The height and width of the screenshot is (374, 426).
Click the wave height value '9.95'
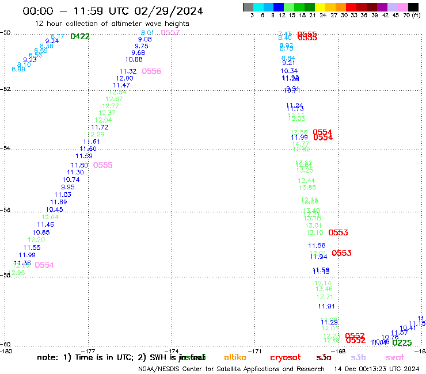tap(68, 187)
